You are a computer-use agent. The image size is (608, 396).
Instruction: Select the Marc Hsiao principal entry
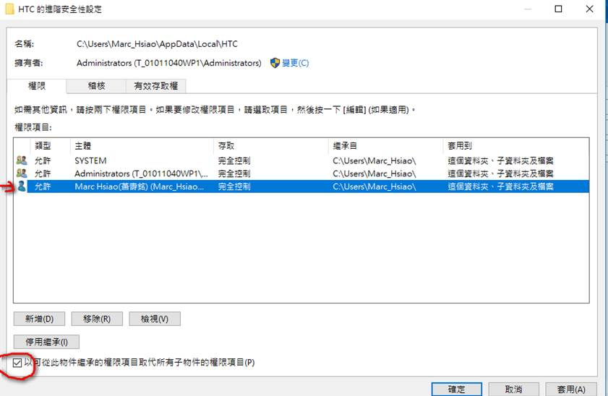coord(140,186)
